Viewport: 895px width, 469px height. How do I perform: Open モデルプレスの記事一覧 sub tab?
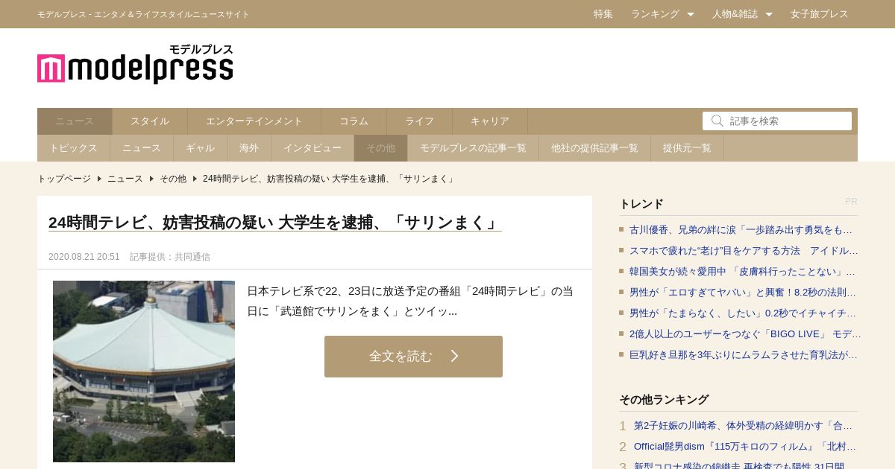pos(474,148)
